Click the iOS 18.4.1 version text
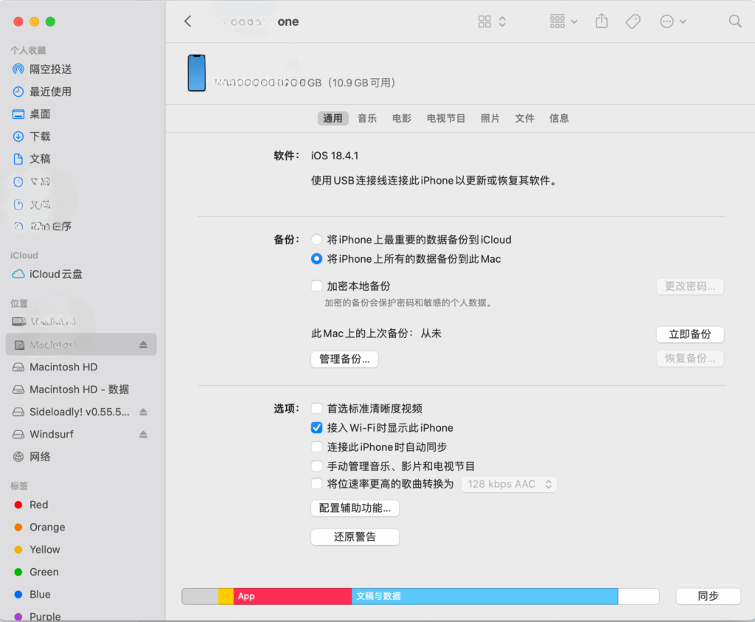Screen dimensions: 755x622 click(x=335, y=156)
